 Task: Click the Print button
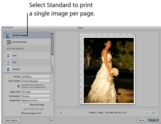(x=154, y=120)
